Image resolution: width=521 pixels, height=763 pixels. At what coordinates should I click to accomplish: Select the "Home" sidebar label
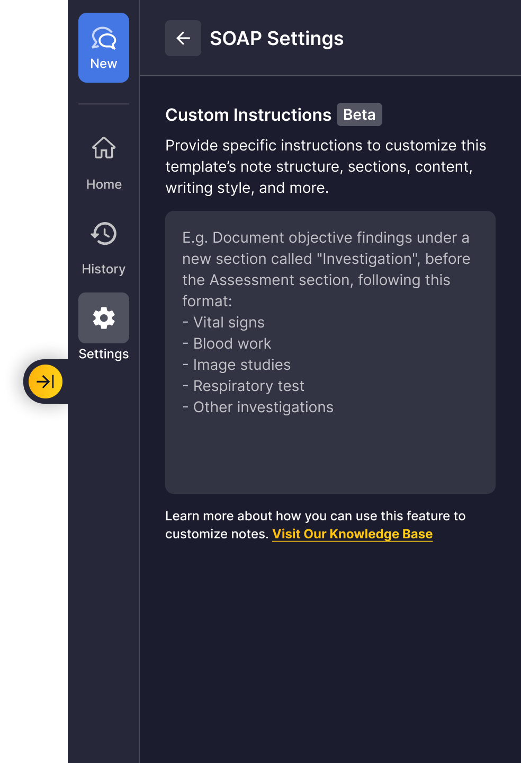pyautogui.click(x=104, y=184)
